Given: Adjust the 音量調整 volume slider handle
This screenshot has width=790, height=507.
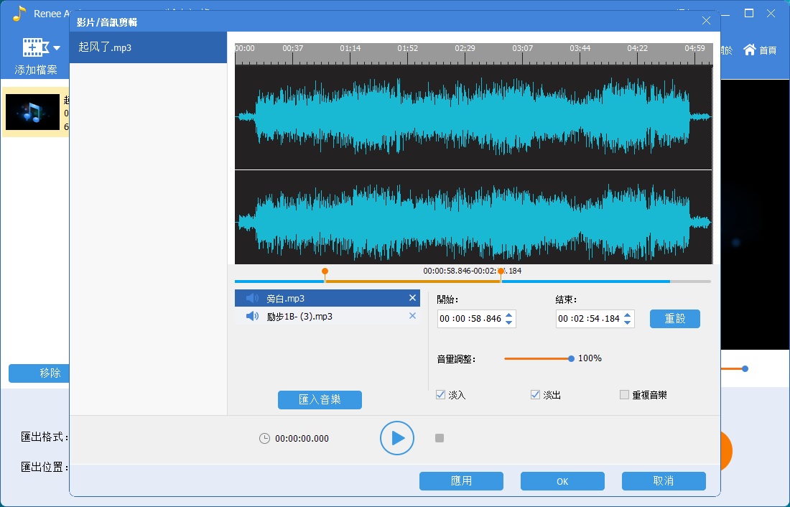Looking at the screenshot, I should click(571, 358).
